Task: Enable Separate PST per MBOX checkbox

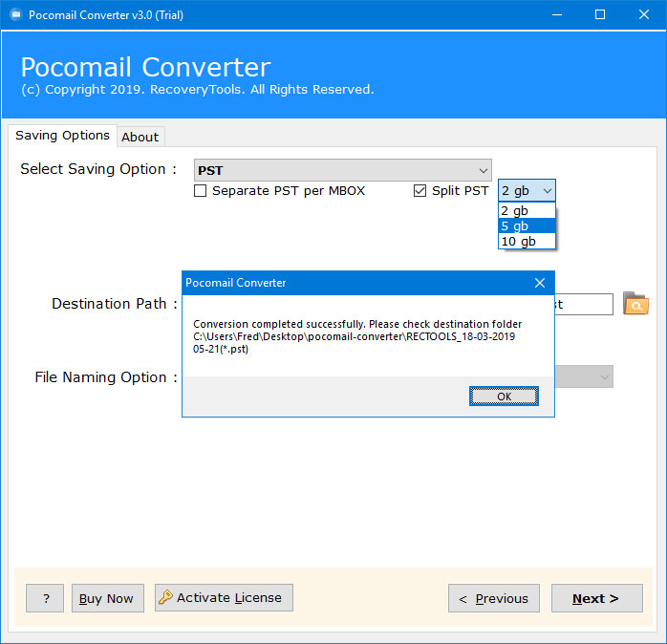Action: click(200, 190)
